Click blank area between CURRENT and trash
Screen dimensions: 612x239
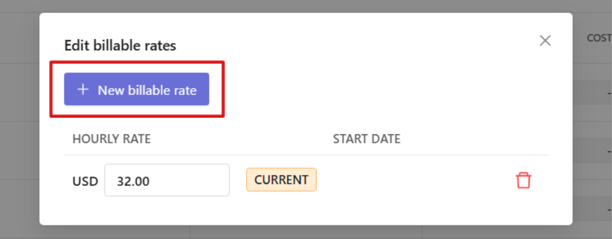(x=415, y=180)
